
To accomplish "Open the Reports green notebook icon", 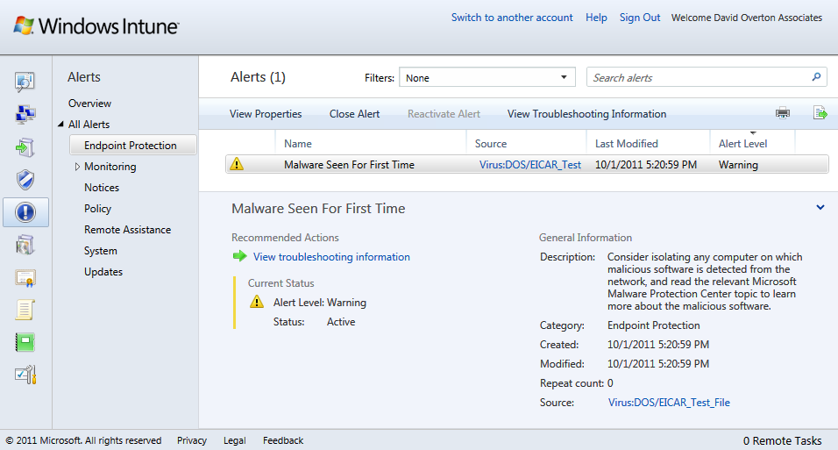I will point(25,342).
